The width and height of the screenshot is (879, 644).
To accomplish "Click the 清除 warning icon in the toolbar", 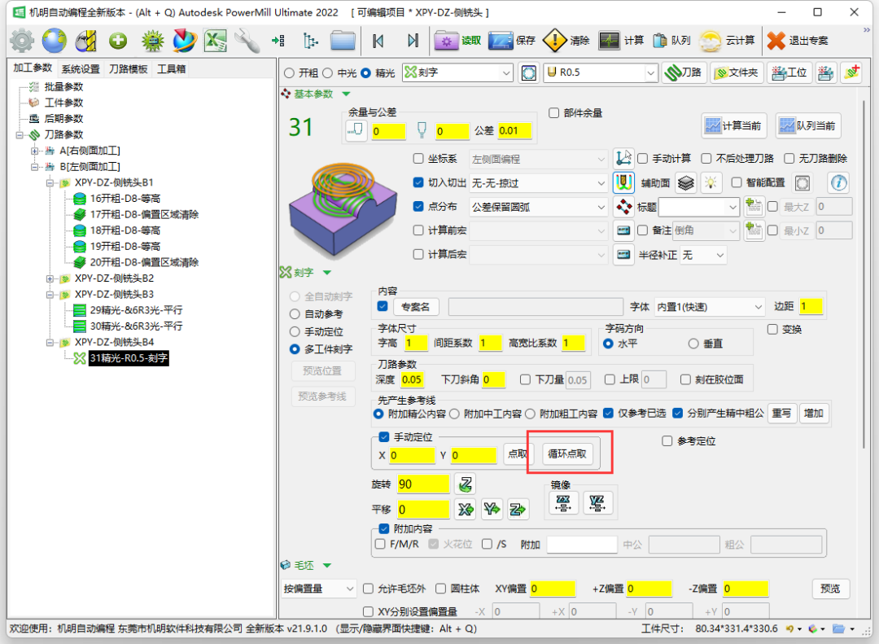I will click(555, 40).
